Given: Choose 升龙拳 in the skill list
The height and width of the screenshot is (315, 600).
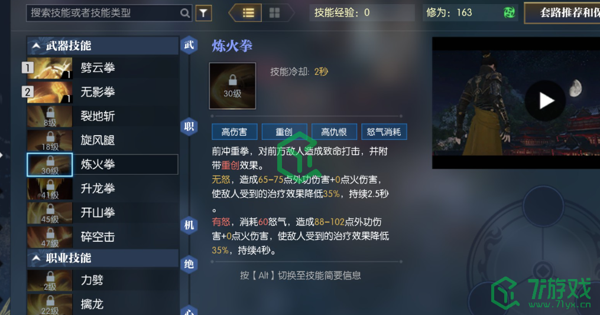Looking at the screenshot, I should click(x=102, y=189).
